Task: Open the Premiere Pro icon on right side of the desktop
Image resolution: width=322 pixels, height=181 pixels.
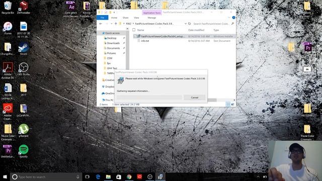Action: 307,47
